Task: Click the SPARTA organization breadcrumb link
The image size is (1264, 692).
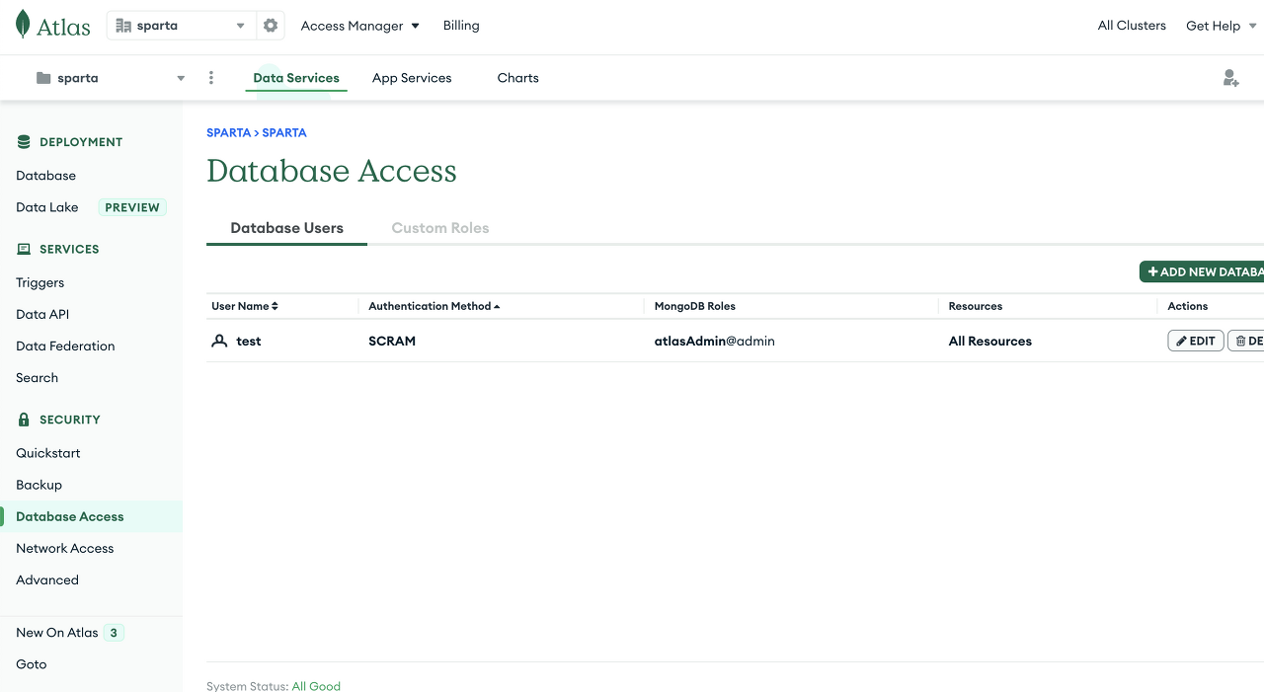Action: tap(229, 132)
